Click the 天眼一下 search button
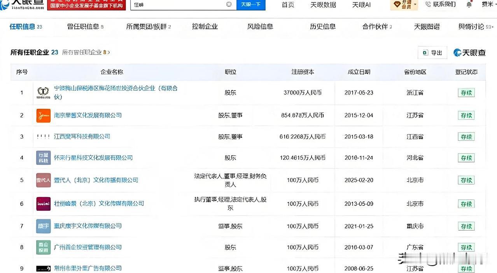This screenshot has height=273, width=497. click(x=250, y=4)
